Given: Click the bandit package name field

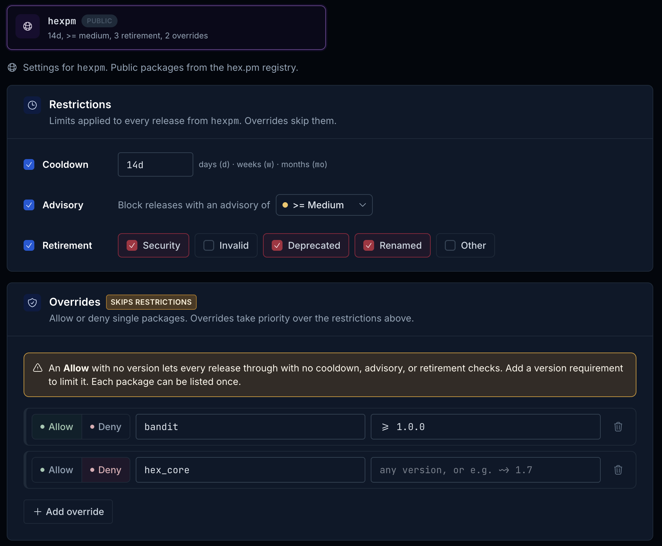Looking at the screenshot, I should click(x=251, y=427).
